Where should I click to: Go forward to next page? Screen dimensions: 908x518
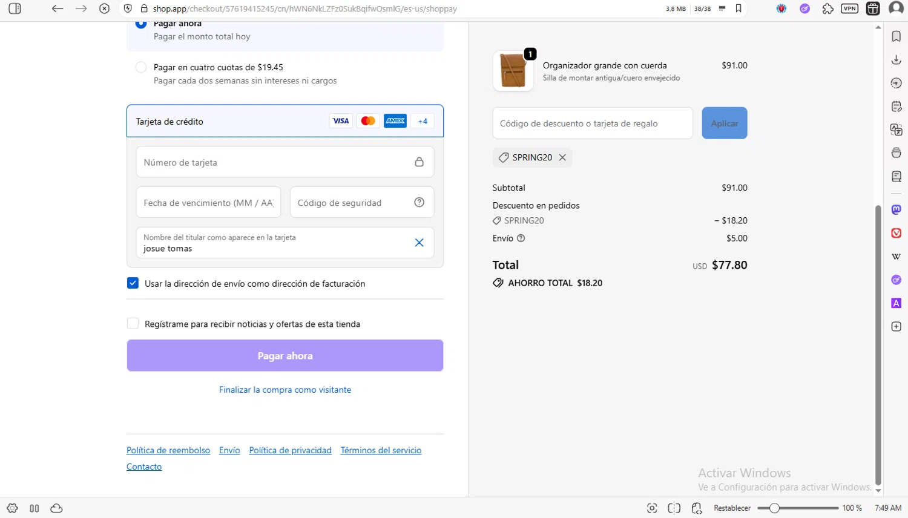point(81,8)
